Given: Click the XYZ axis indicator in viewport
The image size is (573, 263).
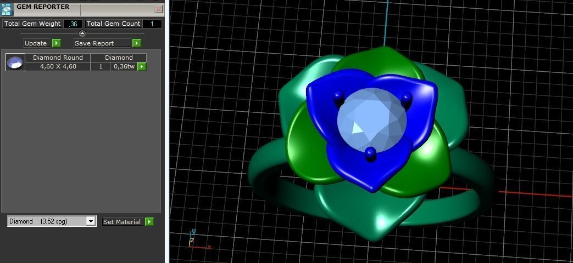Looking at the screenshot, I should tap(199, 239).
